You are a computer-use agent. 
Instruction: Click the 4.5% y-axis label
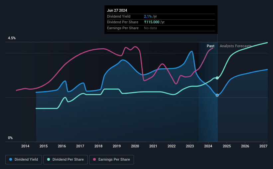tap(12, 38)
